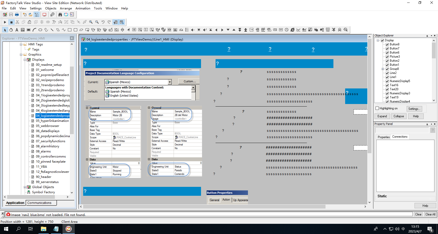This screenshot has width=438, height=234.
Task: Uncheck the Group8 checkbox
Action: tap(387, 69)
